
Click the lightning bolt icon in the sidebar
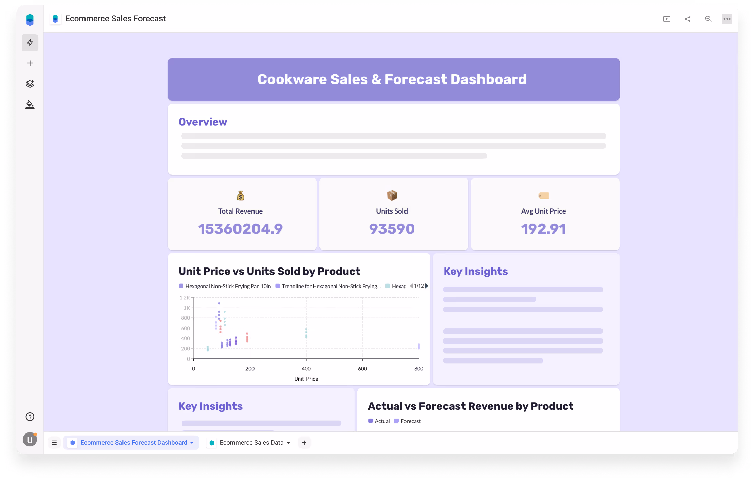(x=30, y=42)
